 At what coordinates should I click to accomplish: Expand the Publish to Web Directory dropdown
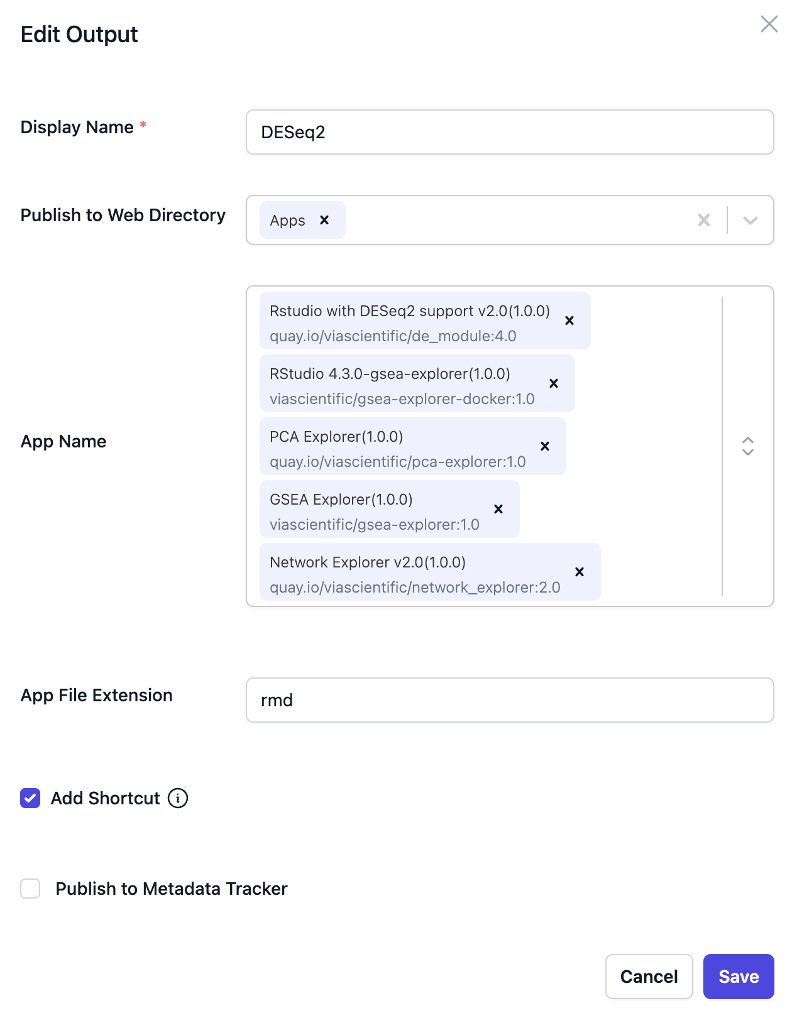point(750,220)
